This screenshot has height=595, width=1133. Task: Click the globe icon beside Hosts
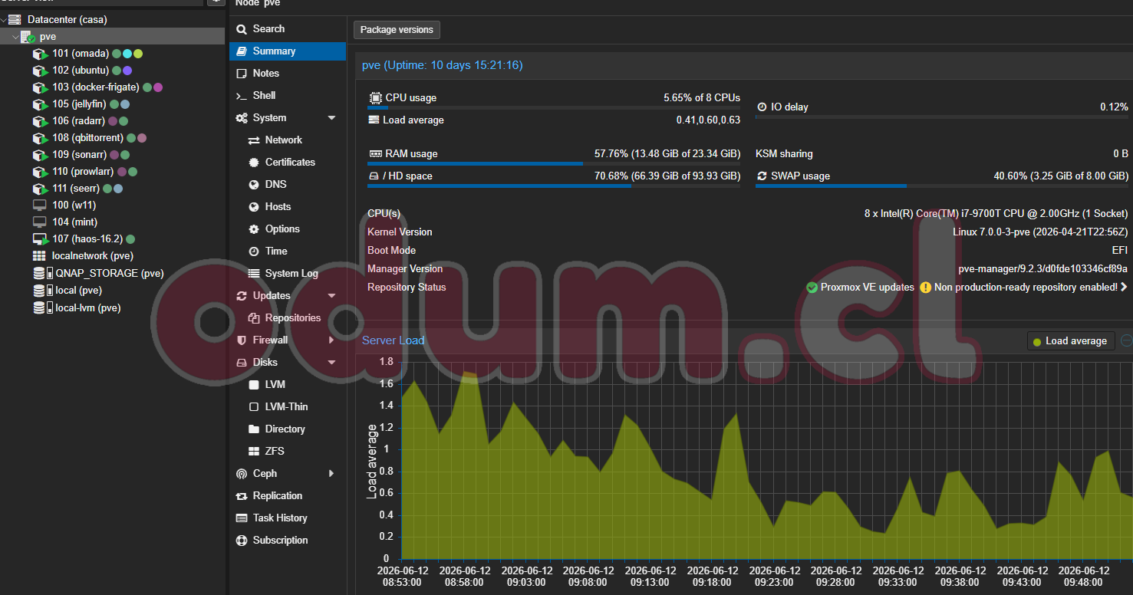point(254,207)
